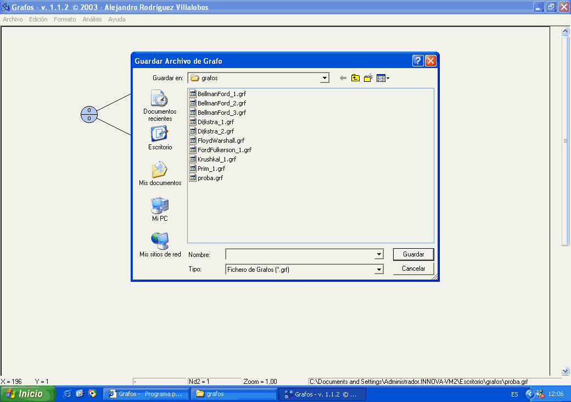This screenshot has width=571, height=402.
Task: Open the Documentos recientes shortcut
Action: point(160,105)
